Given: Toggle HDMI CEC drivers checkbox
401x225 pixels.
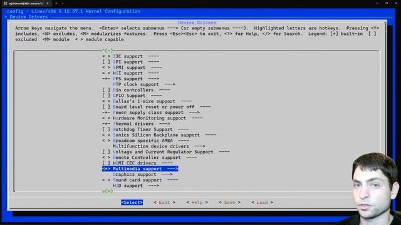Looking at the screenshot, I should coord(106,163).
